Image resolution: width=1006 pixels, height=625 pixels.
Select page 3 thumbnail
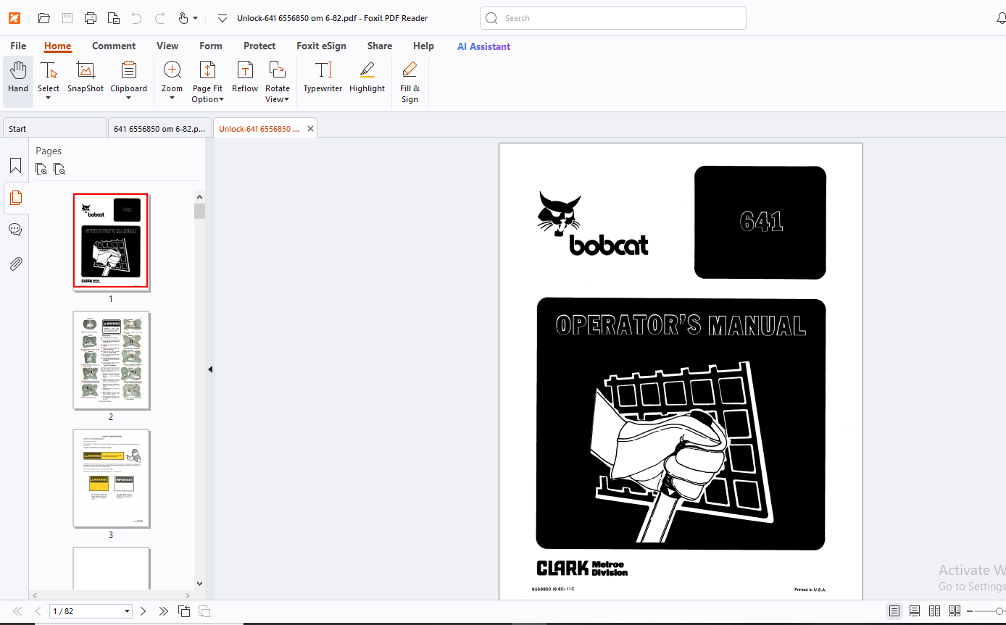coord(111,478)
